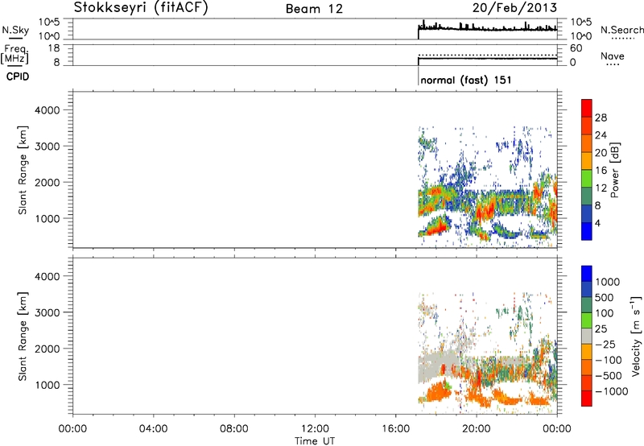The height and width of the screenshot is (446, 644).
Task: Click the red high-power patch in power panel
Action: (x=436, y=227)
